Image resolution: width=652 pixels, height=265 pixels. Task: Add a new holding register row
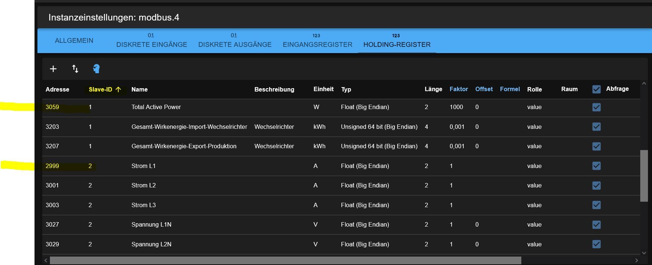[53, 69]
